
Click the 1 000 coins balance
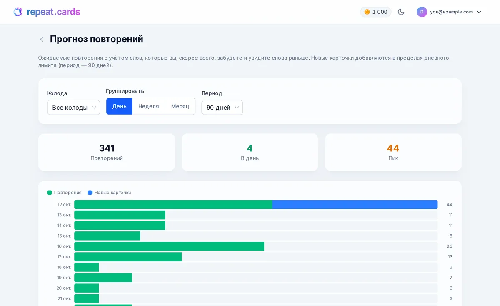[376, 12]
